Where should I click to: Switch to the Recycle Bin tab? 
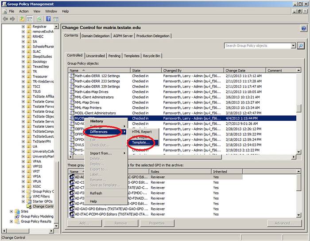click(151, 56)
